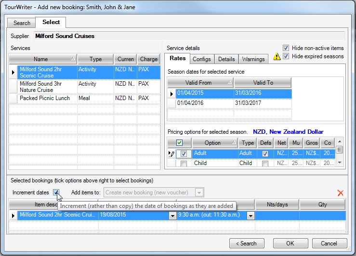Click row selector arrow for 01/04/2015 season
356x256 pixels.
pyautogui.click(x=171, y=93)
